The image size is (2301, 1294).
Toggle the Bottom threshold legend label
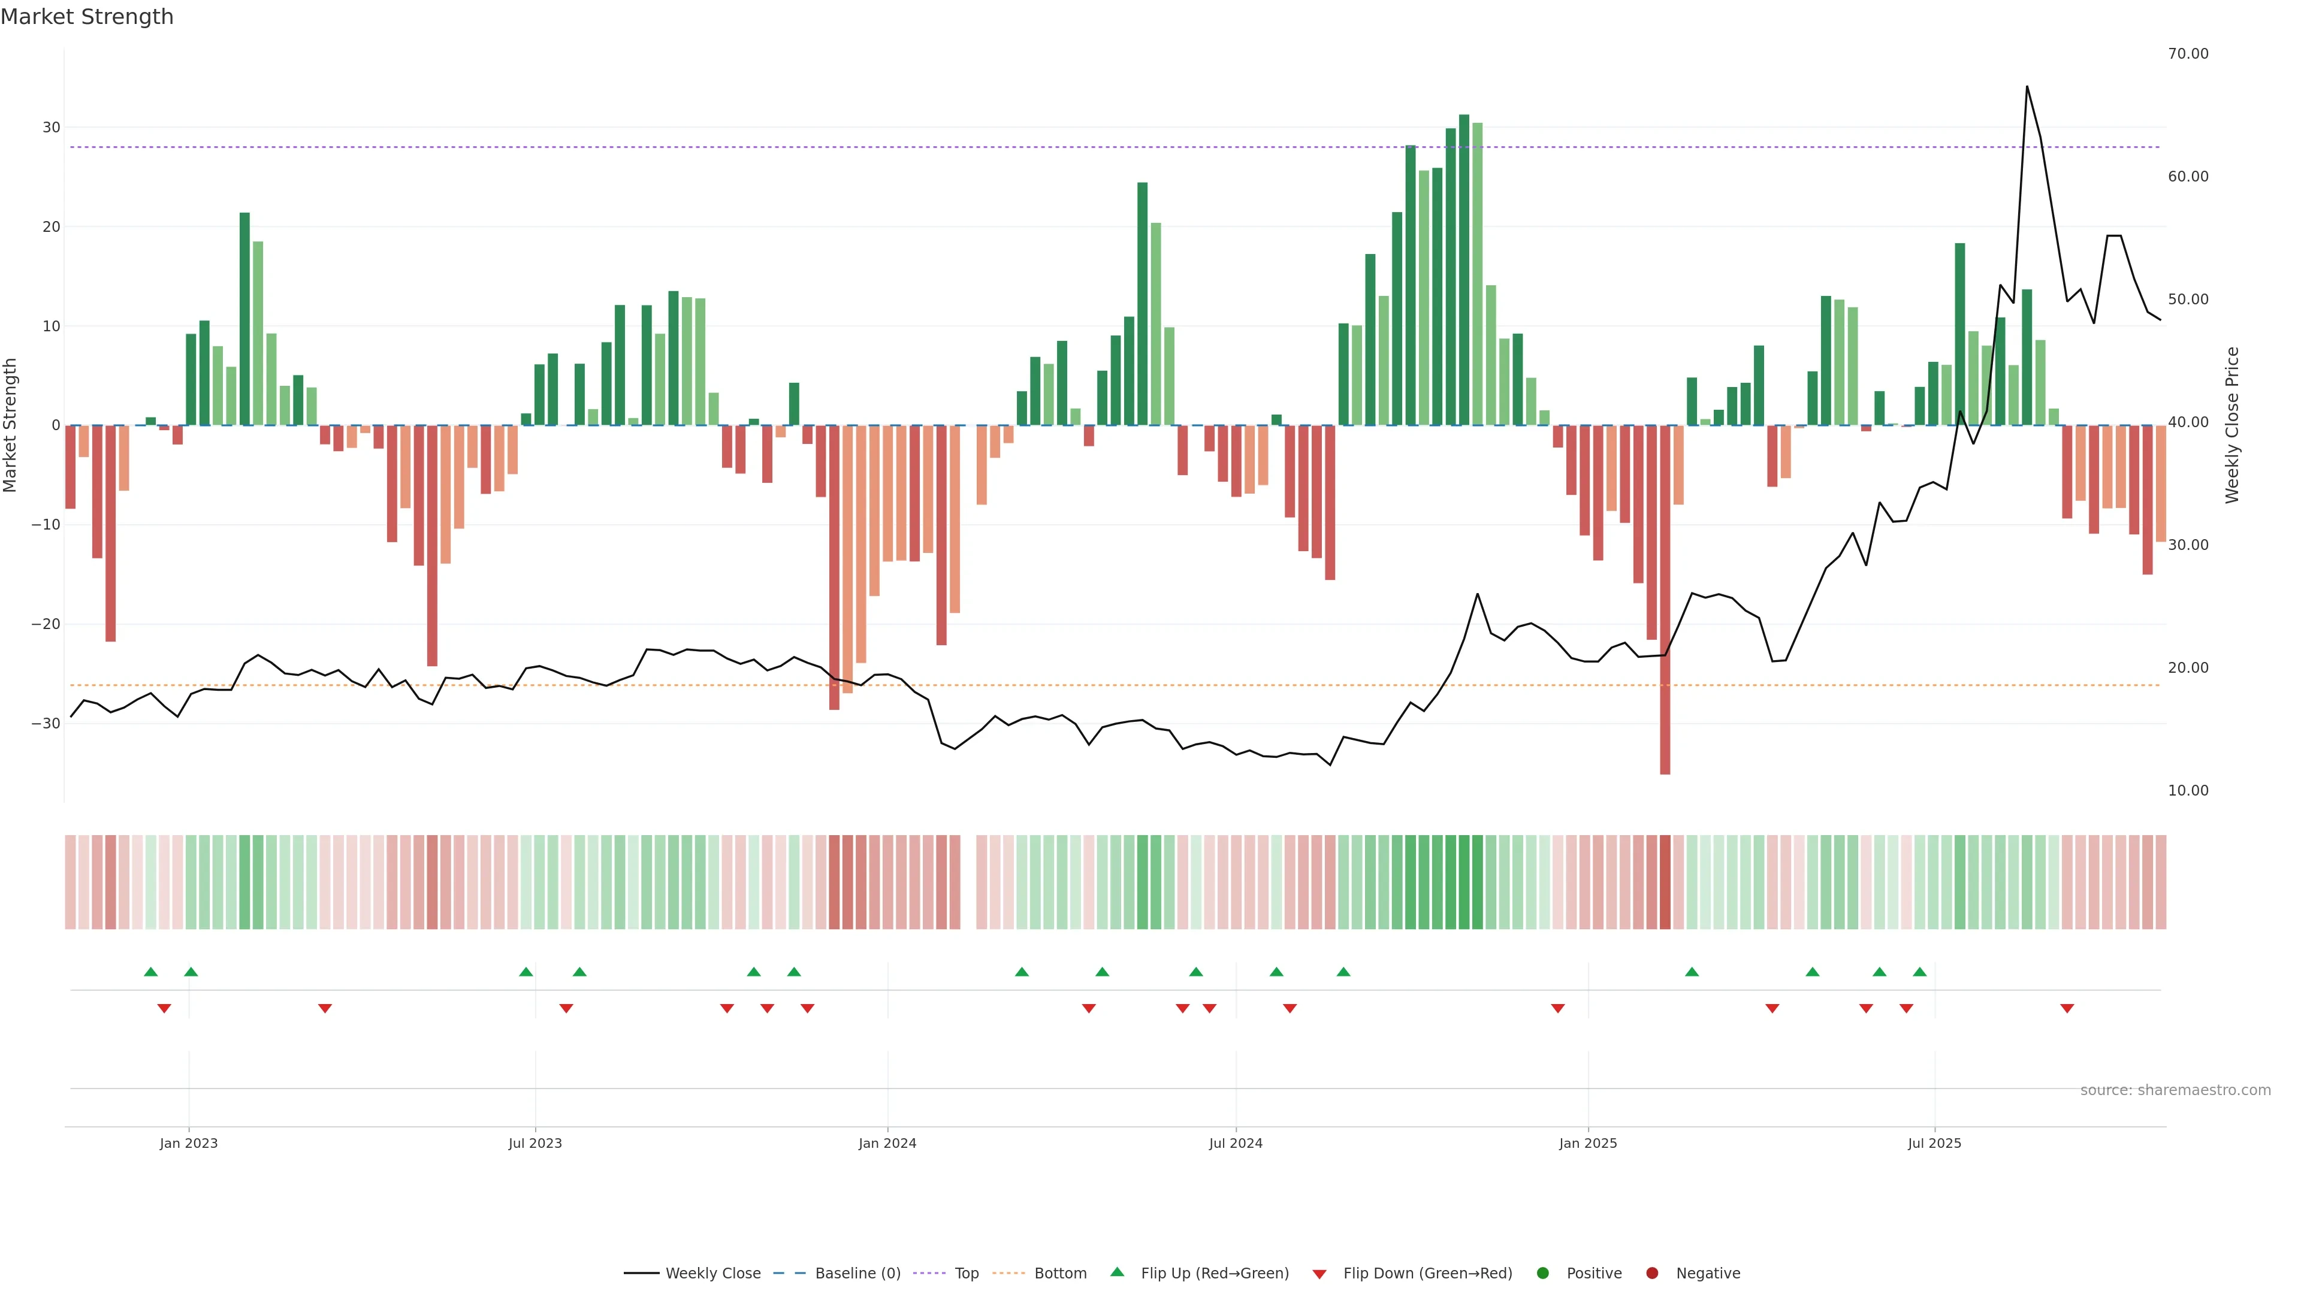click(1060, 1274)
